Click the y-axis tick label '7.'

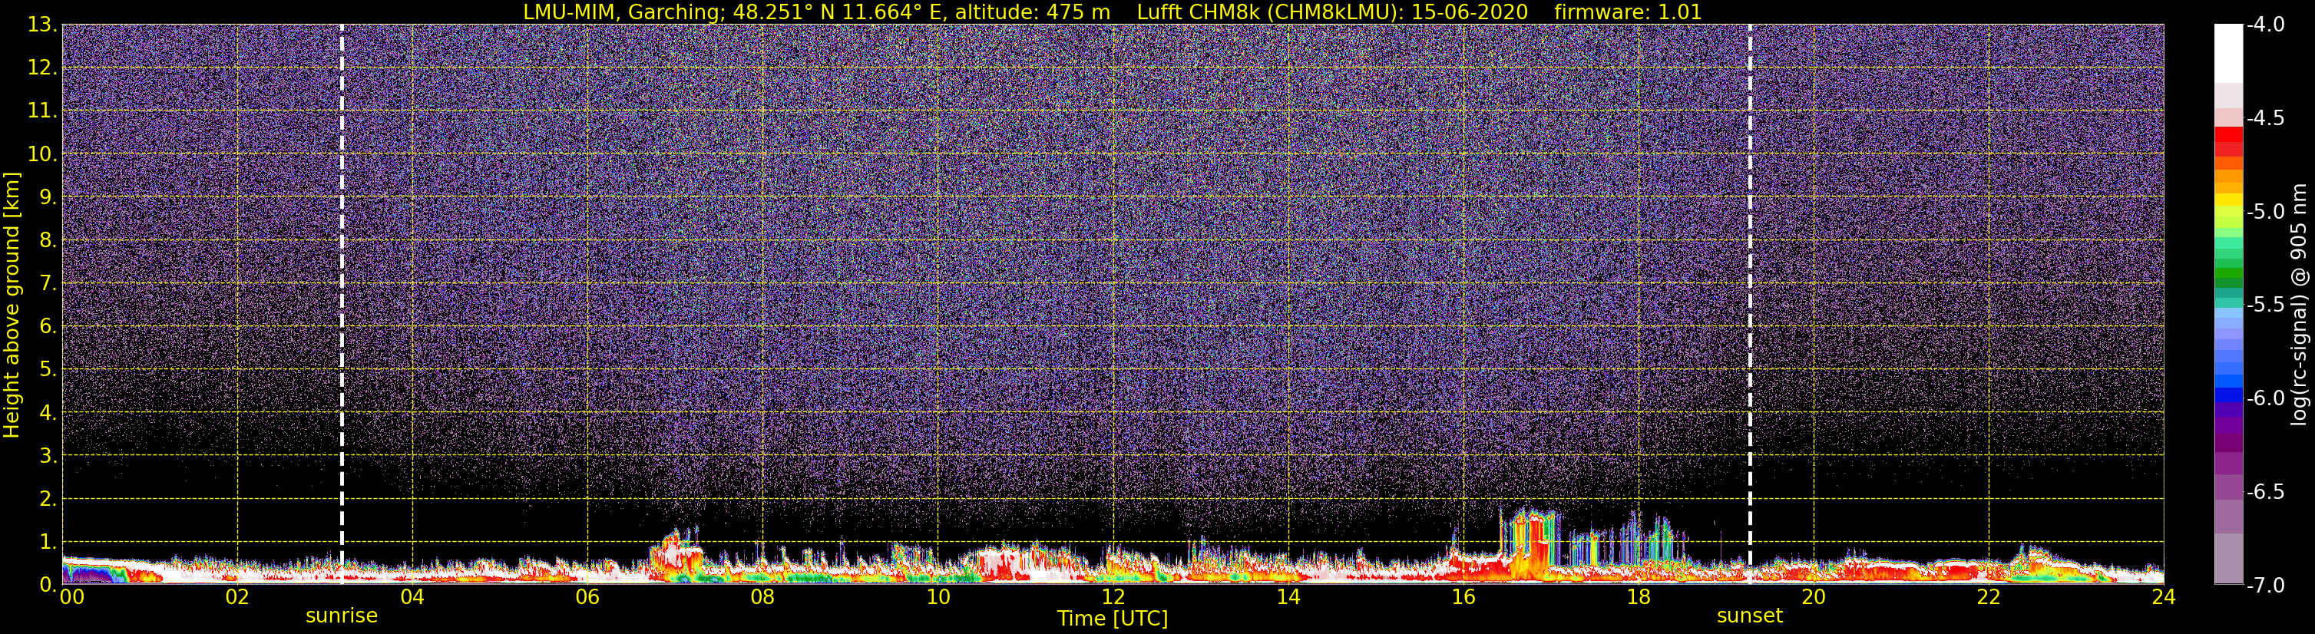pyautogui.click(x=48, y=284)
